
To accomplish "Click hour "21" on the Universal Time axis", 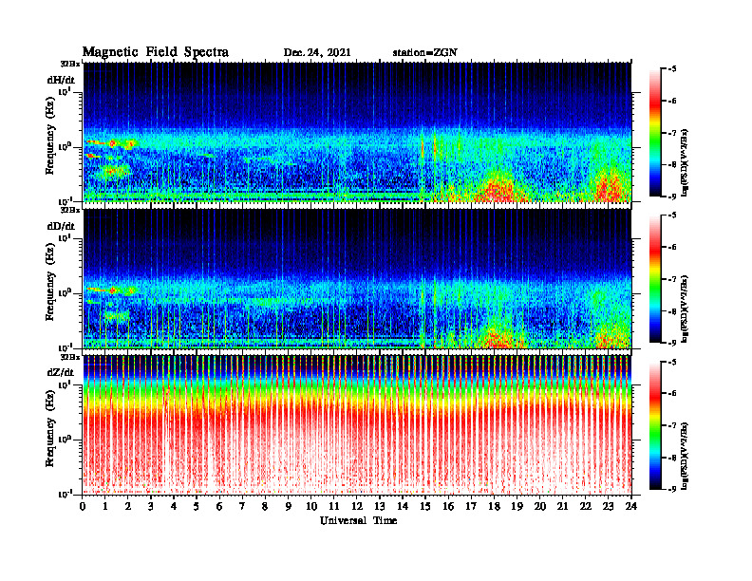I will tap(562, 506).
